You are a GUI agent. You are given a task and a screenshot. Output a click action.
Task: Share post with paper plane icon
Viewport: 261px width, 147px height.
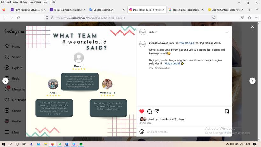(x=157, y=111)
